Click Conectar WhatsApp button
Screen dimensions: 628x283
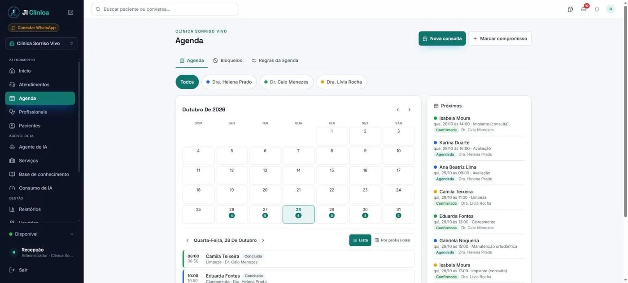[34, 28]
